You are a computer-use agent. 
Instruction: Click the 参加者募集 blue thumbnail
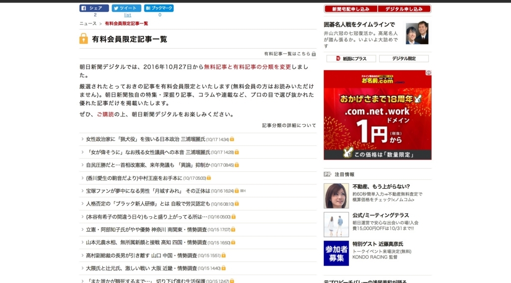pyautogui.click(x=336, y=254)
